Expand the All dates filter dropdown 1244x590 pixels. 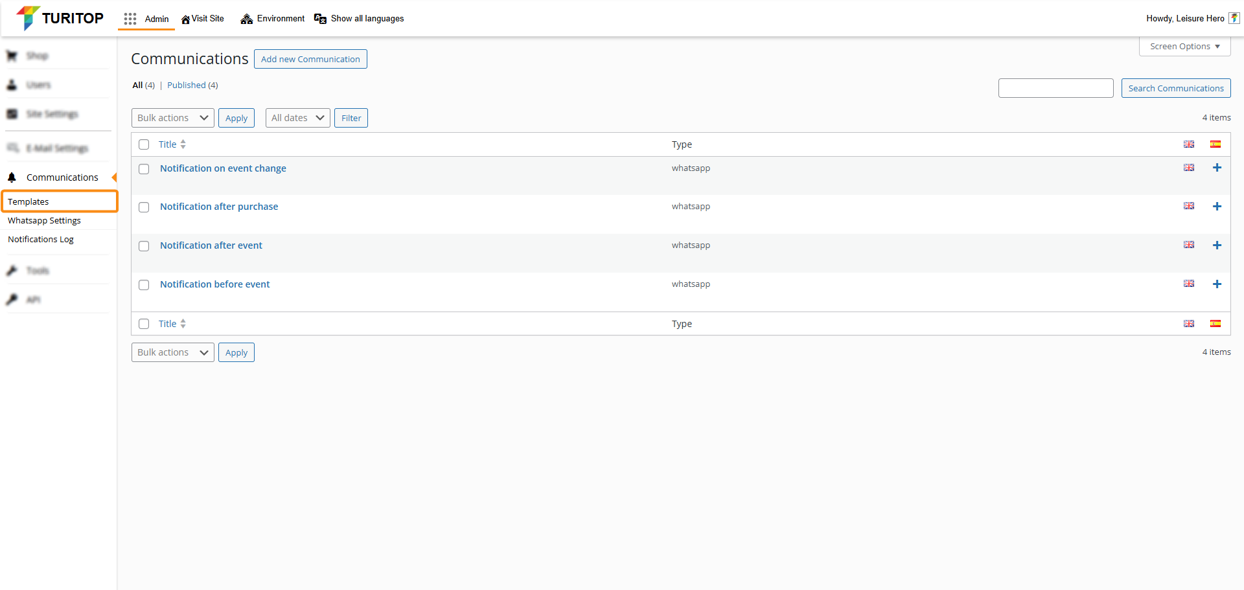tap(297, 118)
